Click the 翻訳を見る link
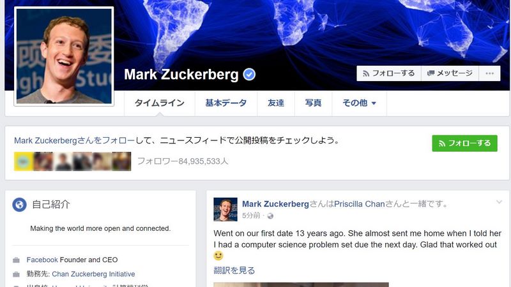This screenshot has width=511, height=287. click(234, 270)
